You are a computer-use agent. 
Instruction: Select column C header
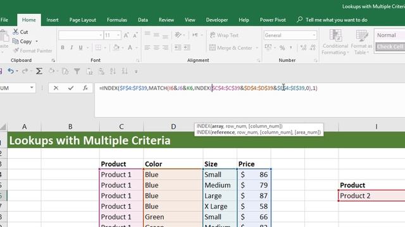point(121,127)
